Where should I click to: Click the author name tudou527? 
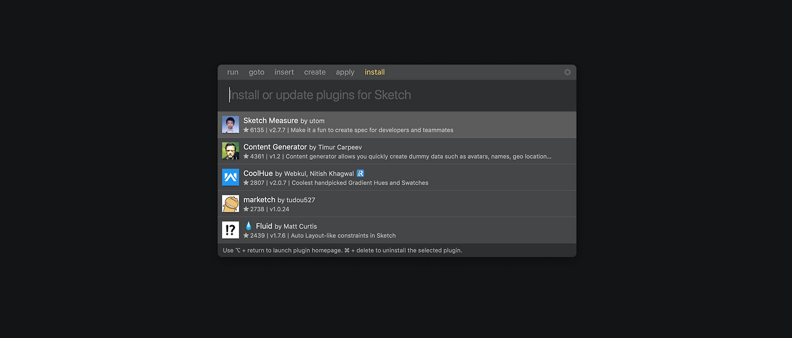tap(301, 200)
